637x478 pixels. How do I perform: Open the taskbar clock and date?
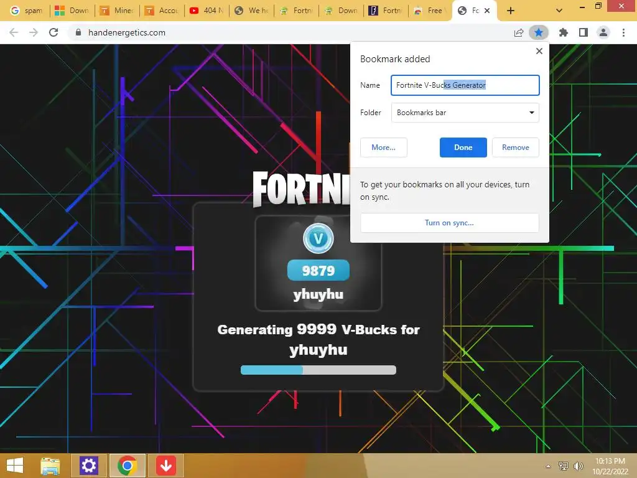click(610, 466)
